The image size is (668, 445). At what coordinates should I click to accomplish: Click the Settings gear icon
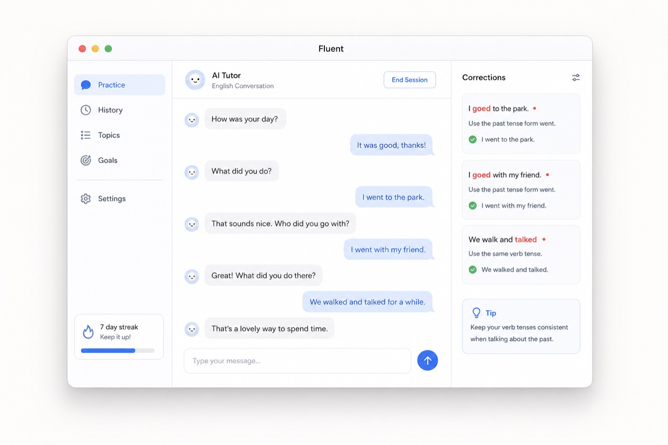[x=86, y=199]
